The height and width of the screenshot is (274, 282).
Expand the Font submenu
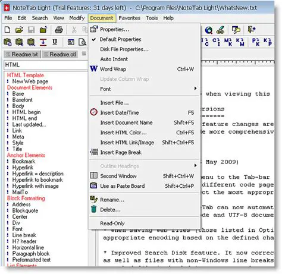145,89
